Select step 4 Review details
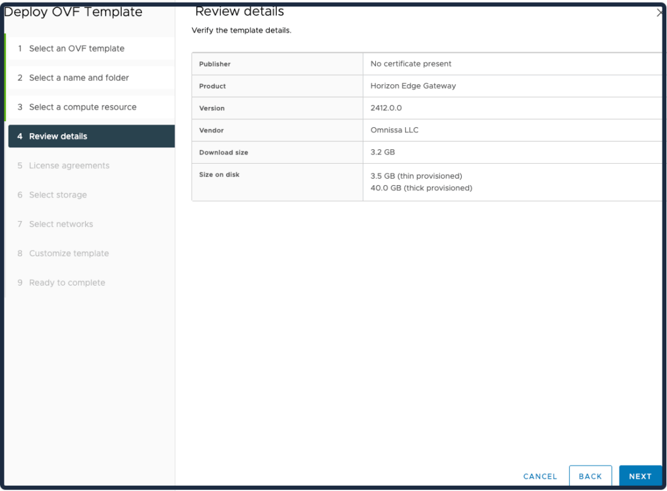Viewport: 667px width, 491px height. tap(91, 136)
